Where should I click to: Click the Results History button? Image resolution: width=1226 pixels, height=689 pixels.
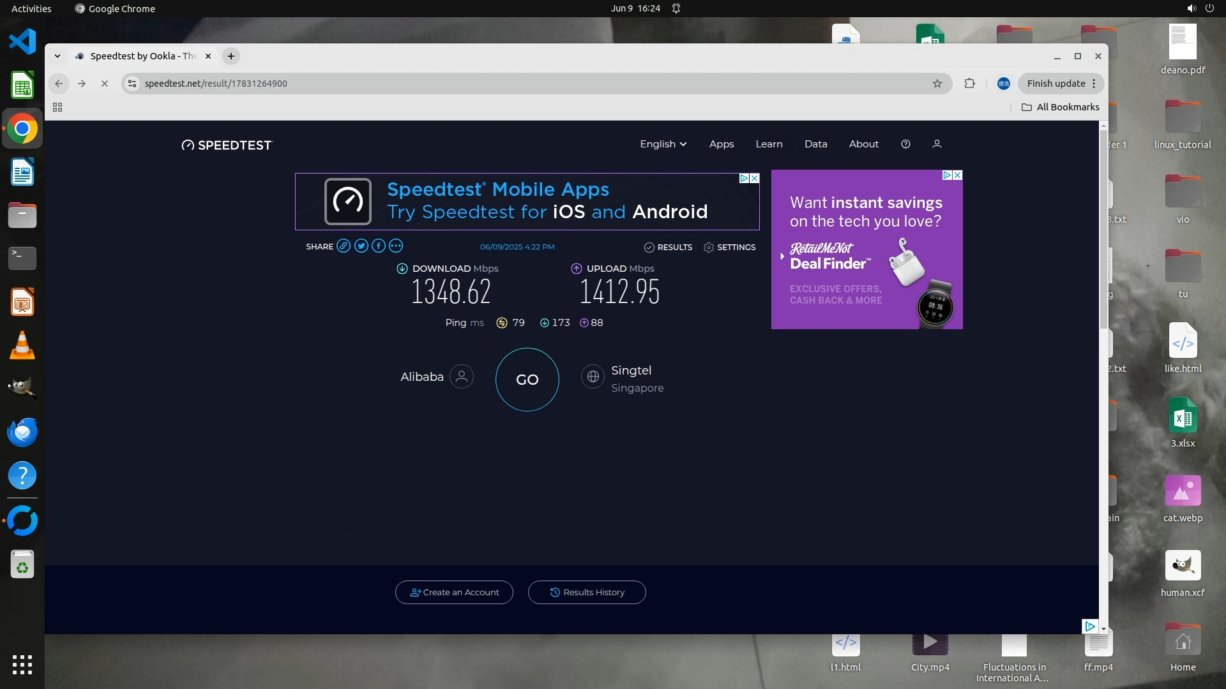coord(587,592)
